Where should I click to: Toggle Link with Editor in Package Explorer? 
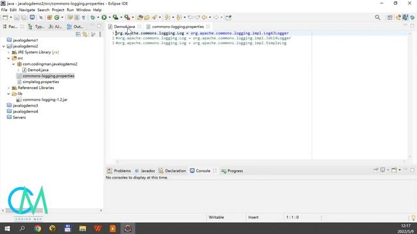pyautogui.click(x=85, y=34)
